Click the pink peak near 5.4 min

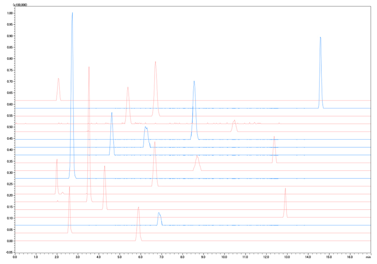coord(128,88)
